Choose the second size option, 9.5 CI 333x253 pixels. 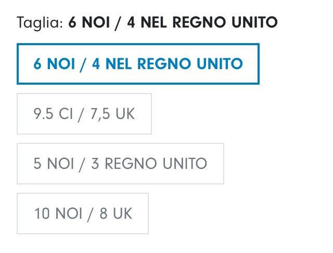coord(84,114)
